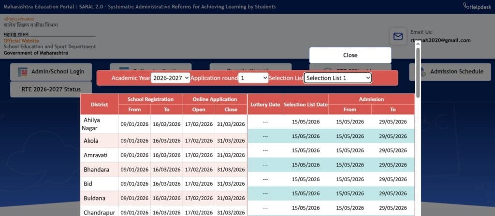Open RTE 2026-2027 Status
The width and height of the screenshot is (495, 216).
pos(51,89)
